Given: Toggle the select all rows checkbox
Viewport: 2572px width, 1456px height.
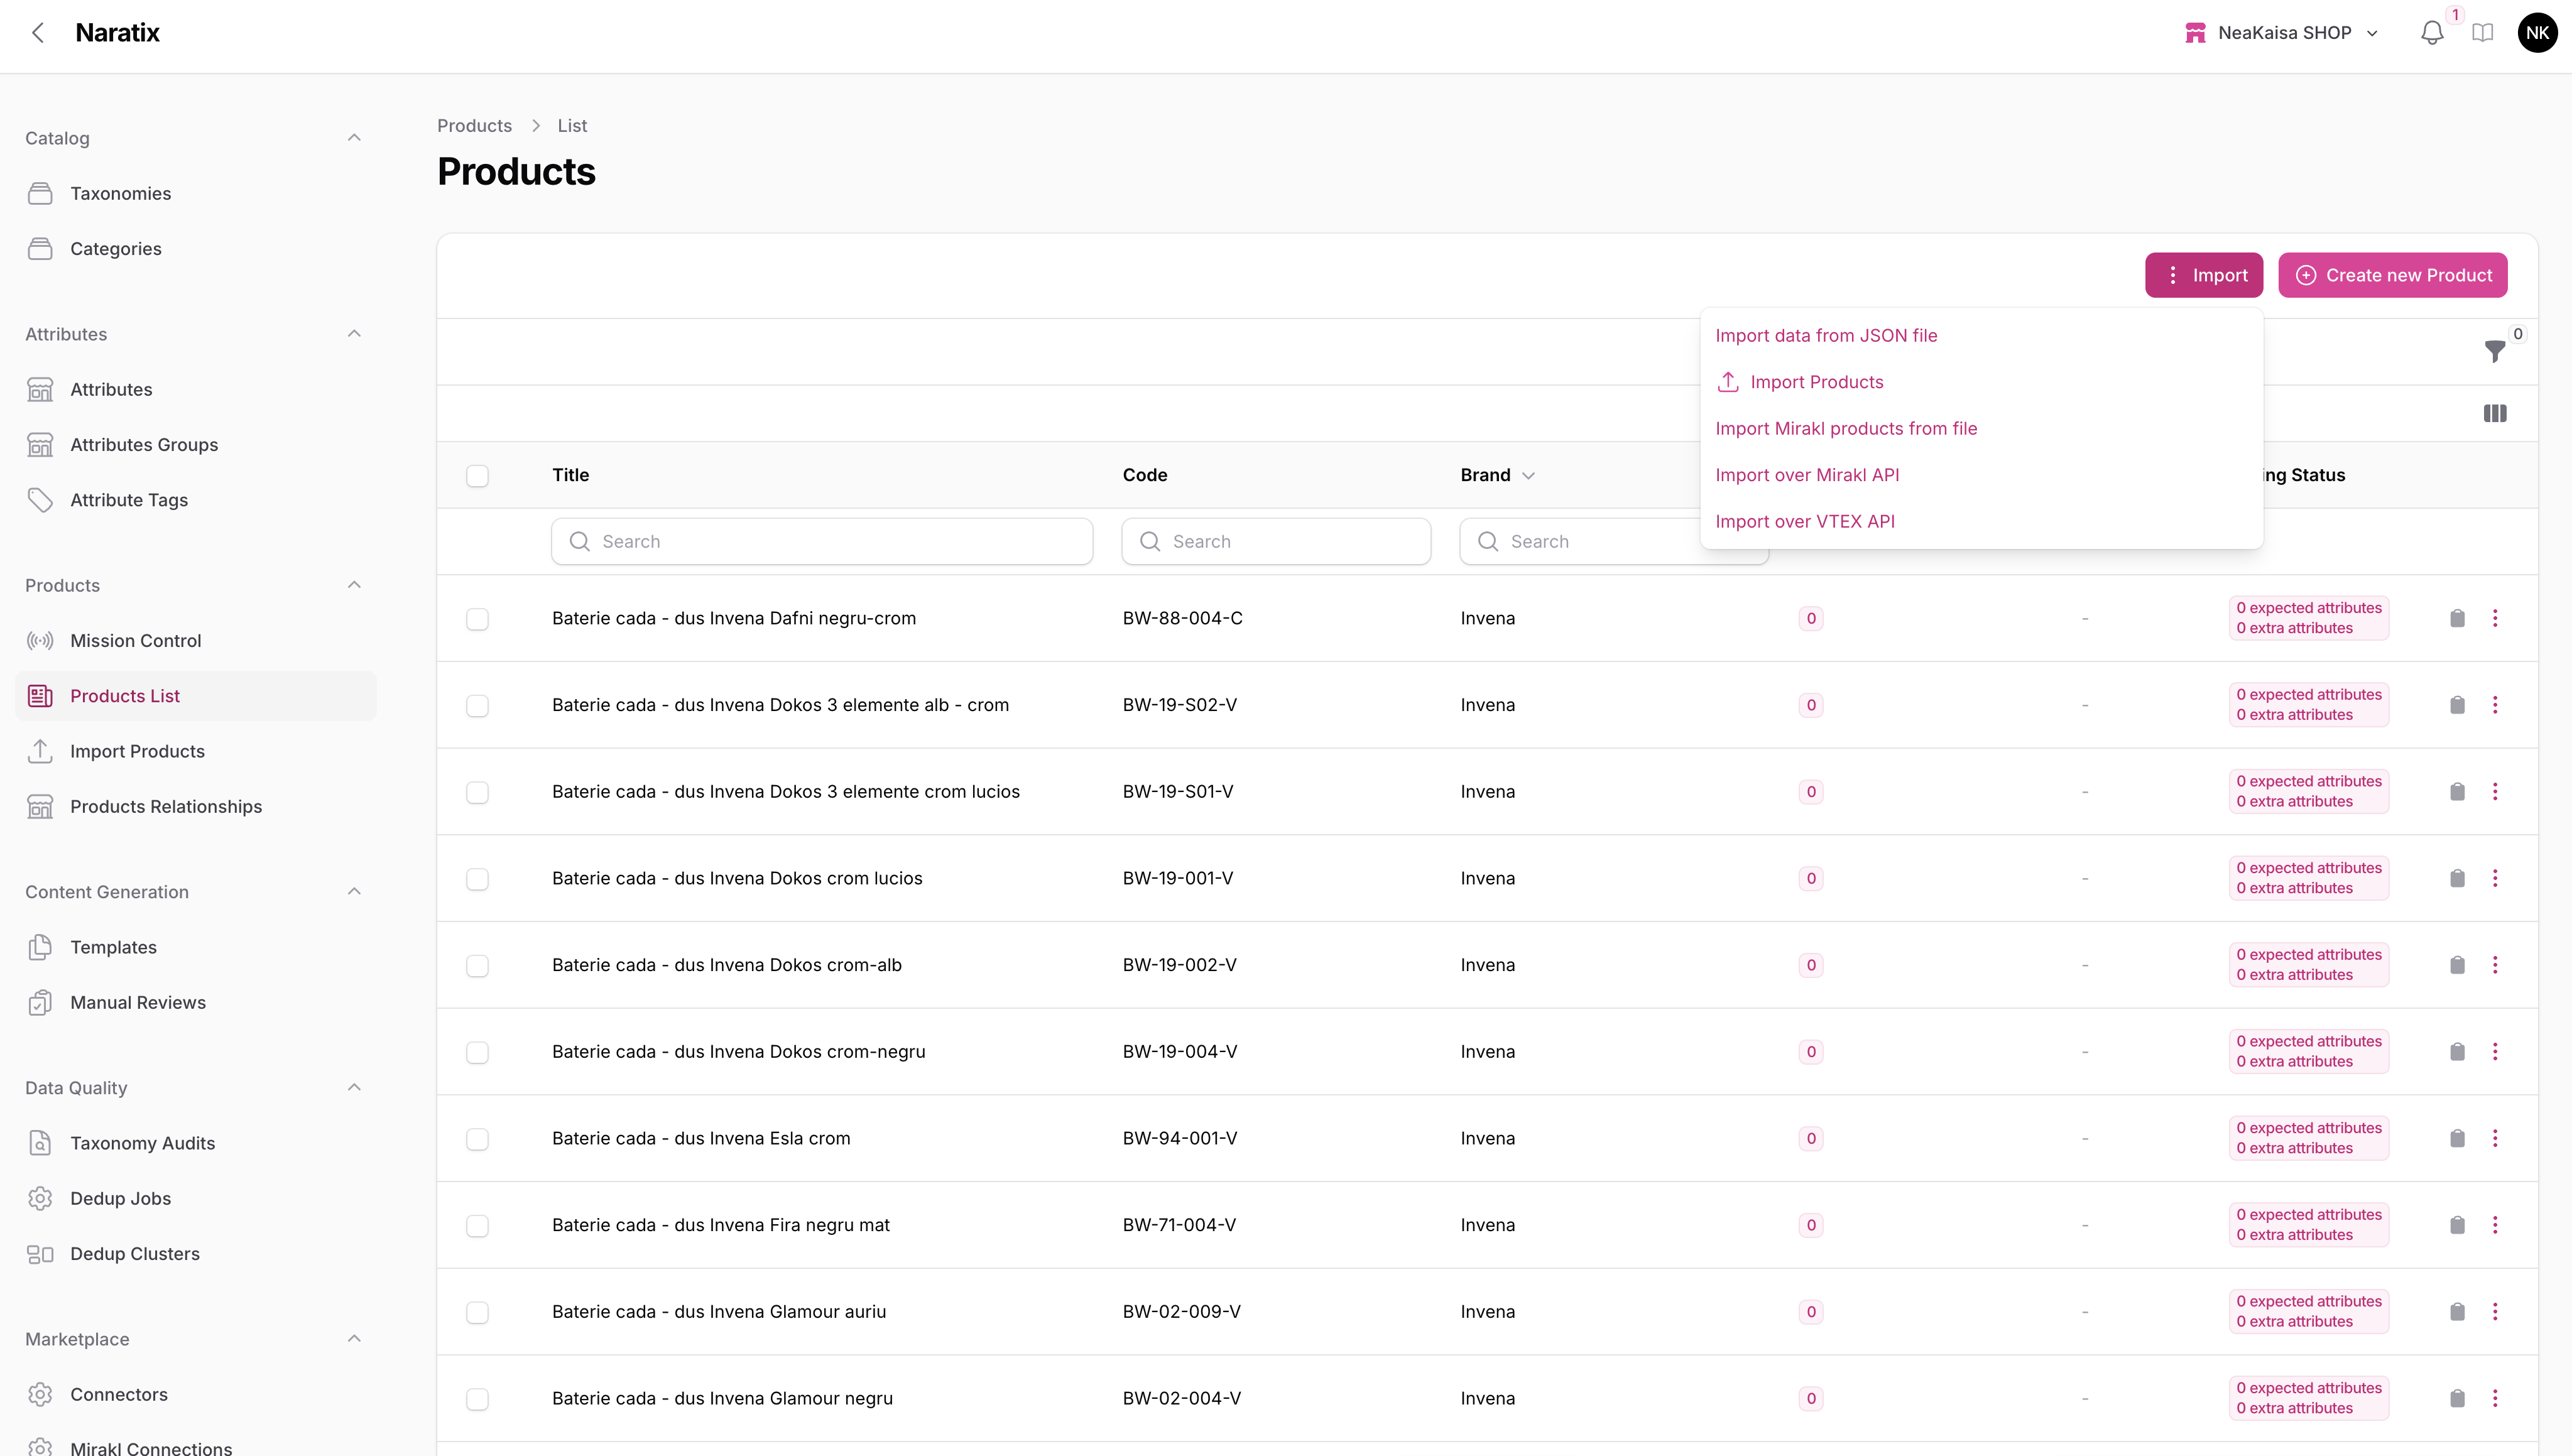Looking at the screenshot, I should pos(477,476).
